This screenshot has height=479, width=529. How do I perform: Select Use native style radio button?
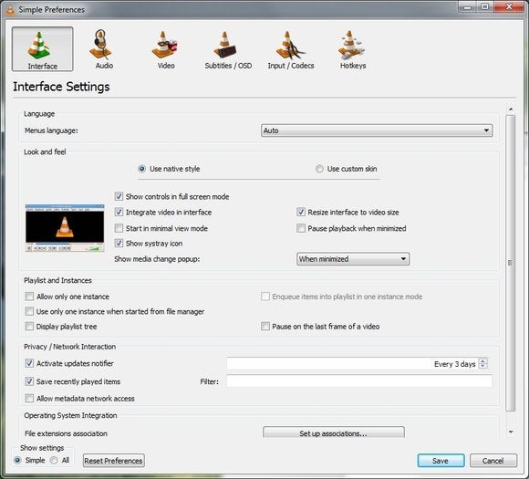pyautogui.click(x=141, y=169)
